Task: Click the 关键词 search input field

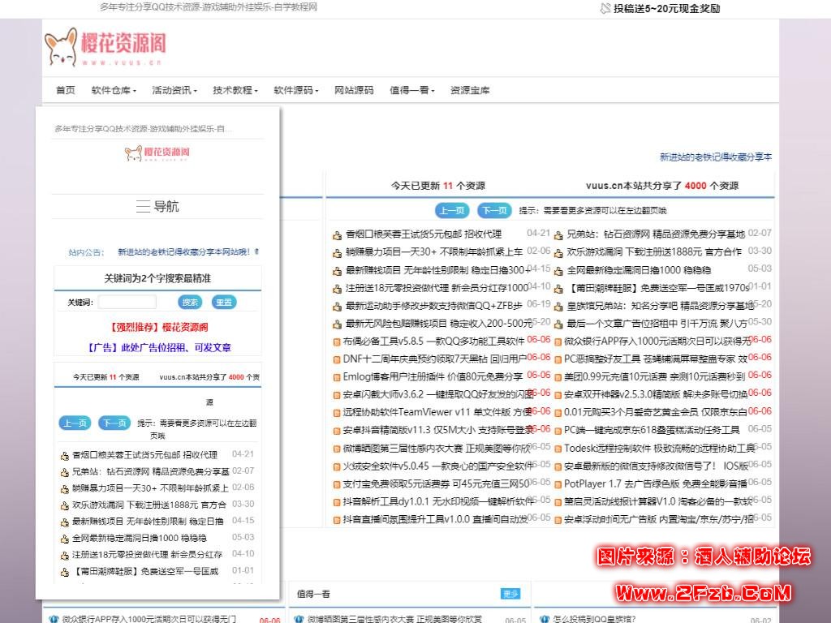Action: tap(127, 303)
